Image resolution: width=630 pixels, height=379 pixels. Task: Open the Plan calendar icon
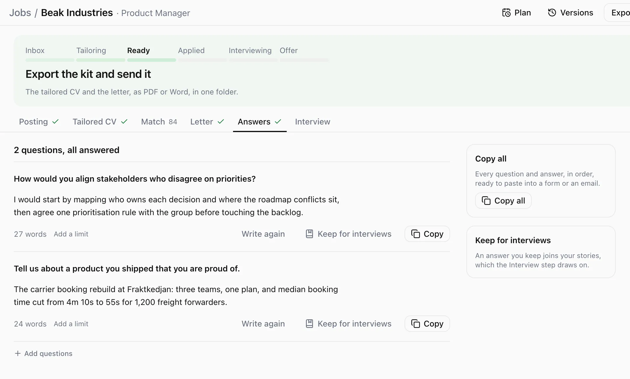[506, 13]
